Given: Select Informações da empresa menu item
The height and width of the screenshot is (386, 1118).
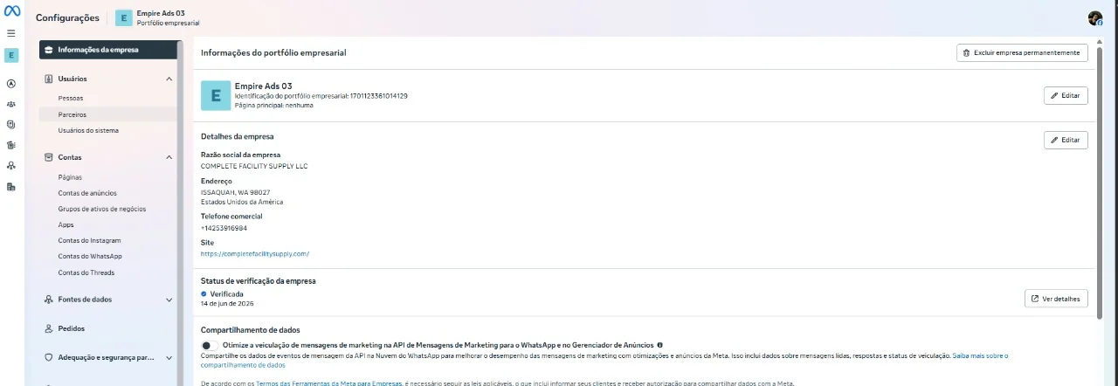Looking at the screenshot, I should coord(107,50).
